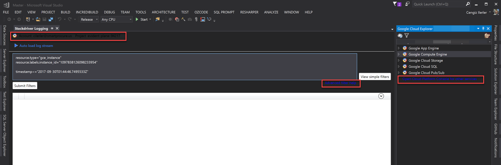Click the feedback speech bubble toolbar icon
The width and height of the screenshot is (501, 165).
pyautogui.click(x=209, y=19)
